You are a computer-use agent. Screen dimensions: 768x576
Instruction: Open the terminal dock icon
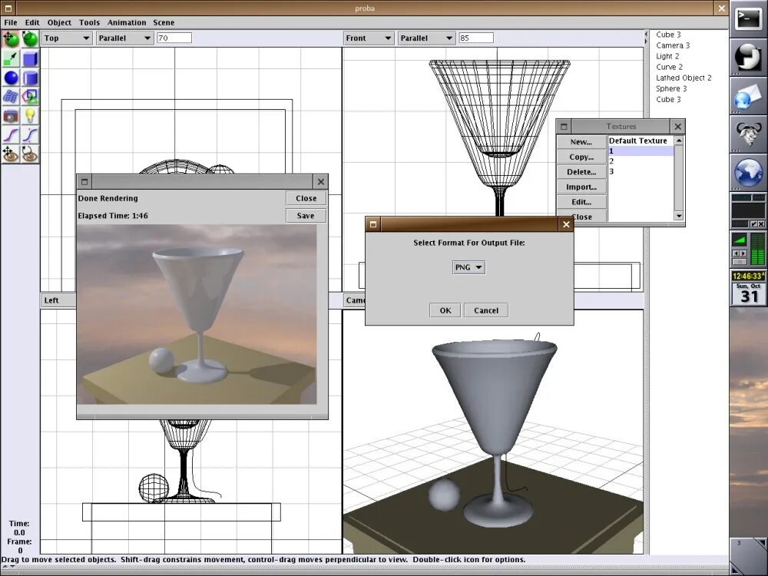pyautogui.click(x=748, y=19)
